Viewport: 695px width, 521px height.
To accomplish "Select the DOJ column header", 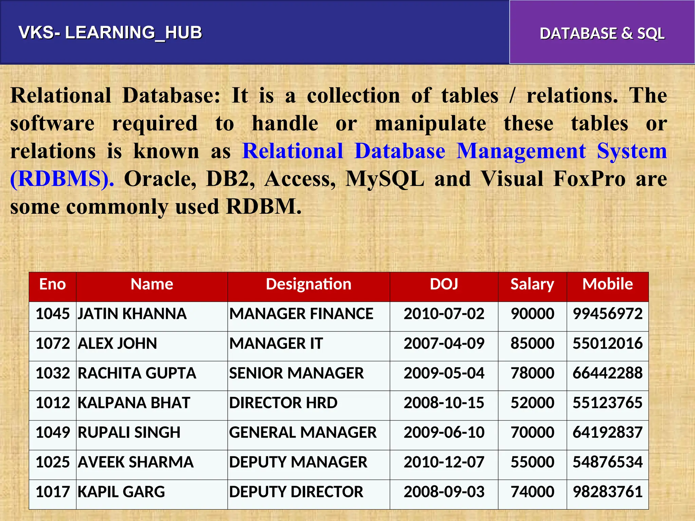I will coord(444,287).
